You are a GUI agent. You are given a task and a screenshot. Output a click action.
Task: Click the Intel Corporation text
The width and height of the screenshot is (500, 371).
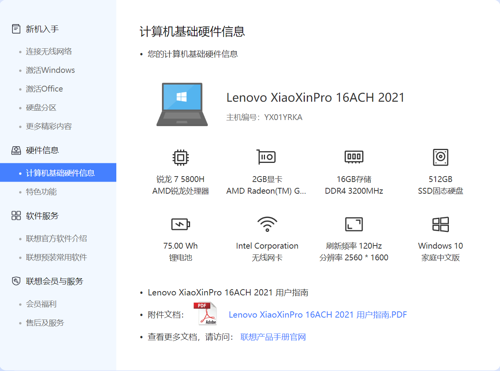(267, 246)
